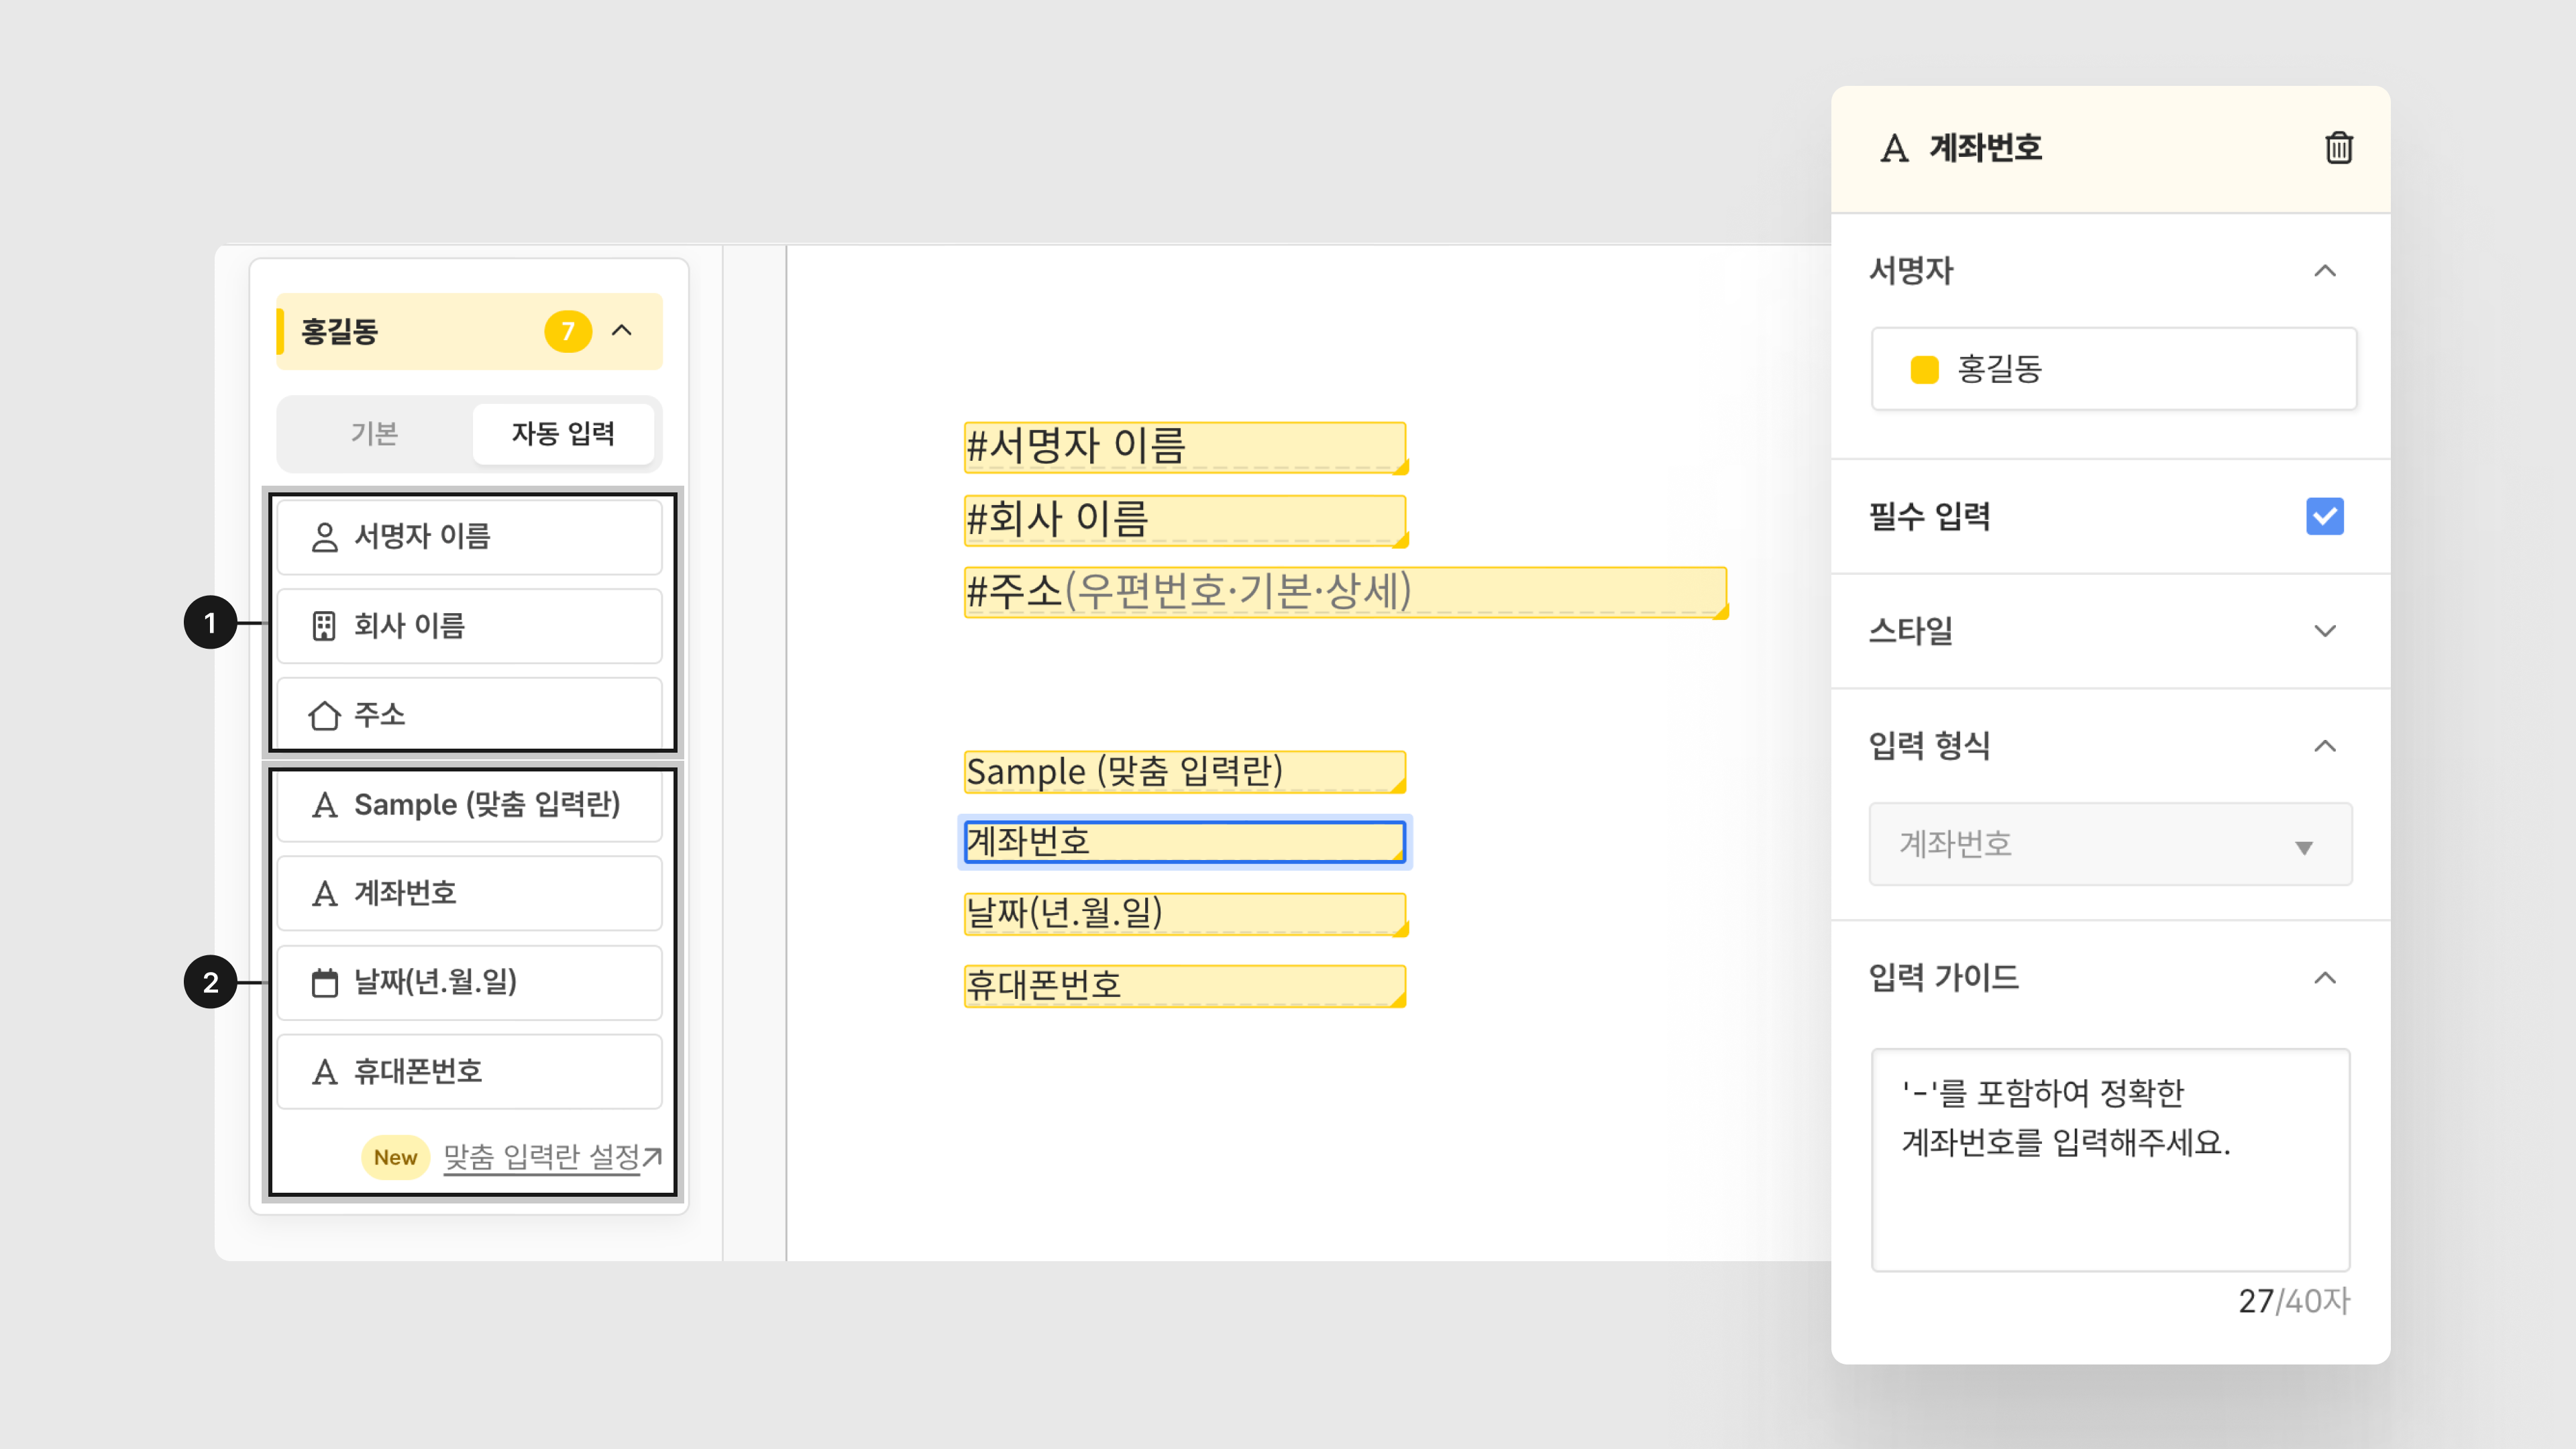The width and height of the screenshot is (2576, 1449).
Task: Expand the 스타일 section
Action: 2324,631
